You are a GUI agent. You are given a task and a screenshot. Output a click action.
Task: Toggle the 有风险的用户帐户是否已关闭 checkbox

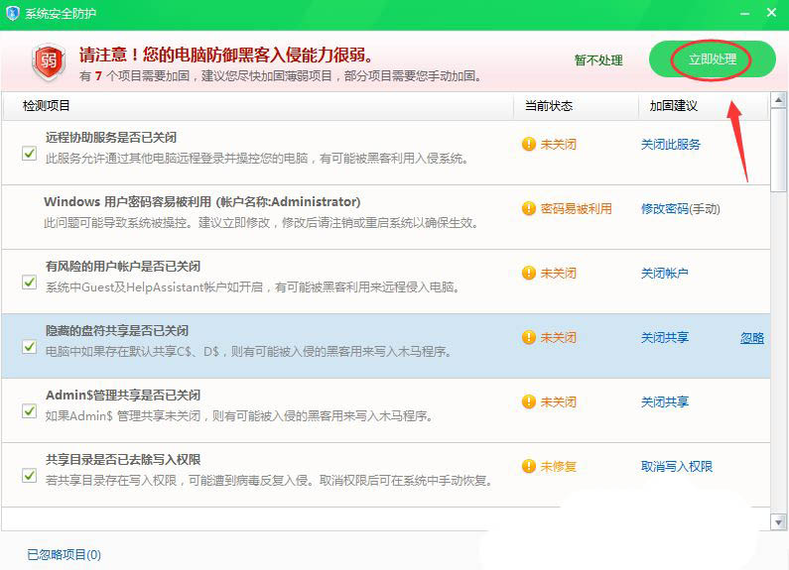pyautogui.click(x=29, y=283)
